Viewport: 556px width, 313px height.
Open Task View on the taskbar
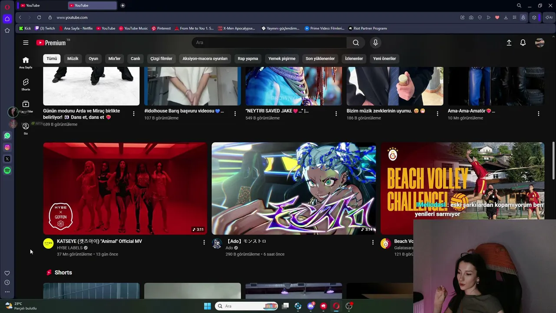[285, 306]
